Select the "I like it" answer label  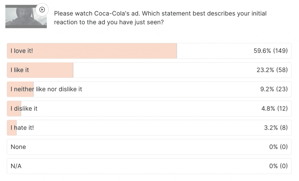[x=20, y=70]
